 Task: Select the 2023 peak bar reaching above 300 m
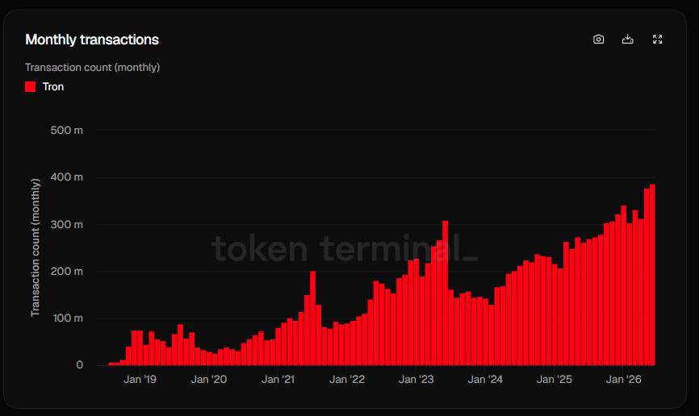445,293
